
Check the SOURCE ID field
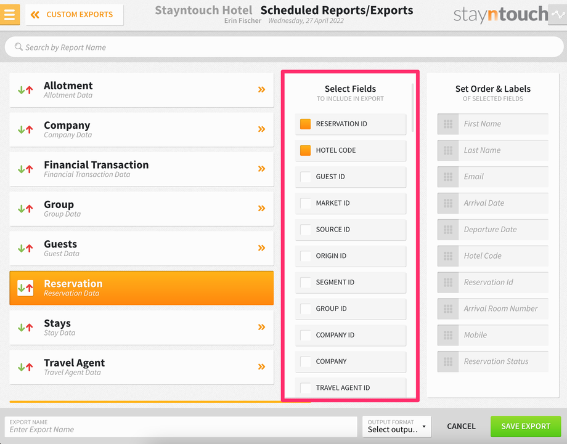(305, 230)
